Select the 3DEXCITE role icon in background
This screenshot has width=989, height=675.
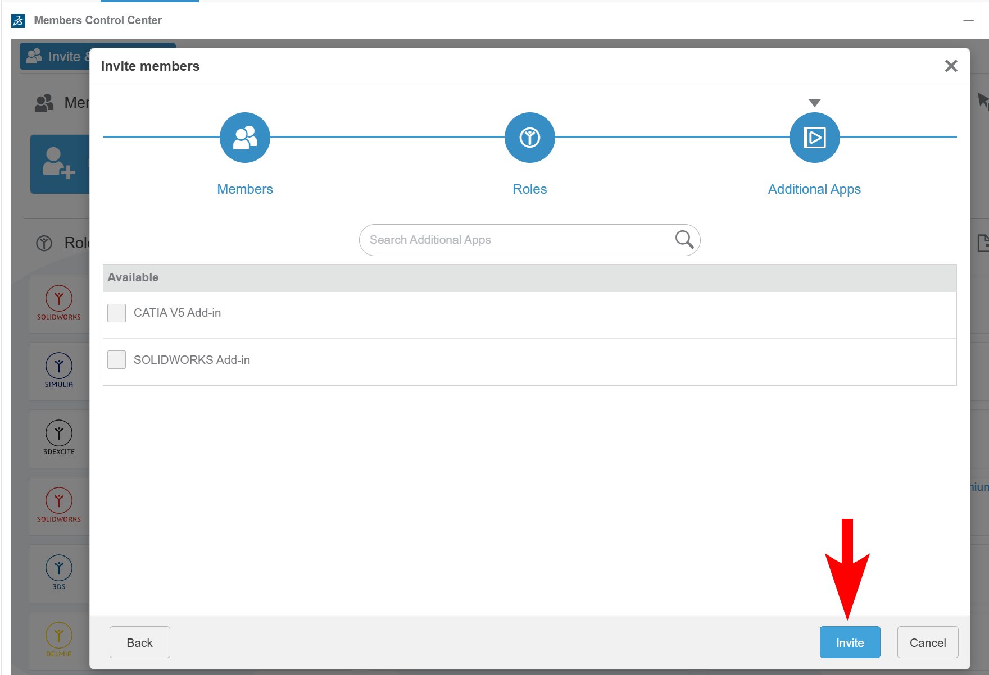(59, 438)
